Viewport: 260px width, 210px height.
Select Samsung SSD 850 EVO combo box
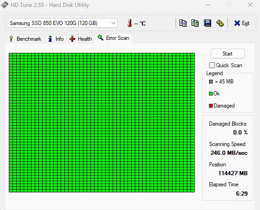(63, 23)
